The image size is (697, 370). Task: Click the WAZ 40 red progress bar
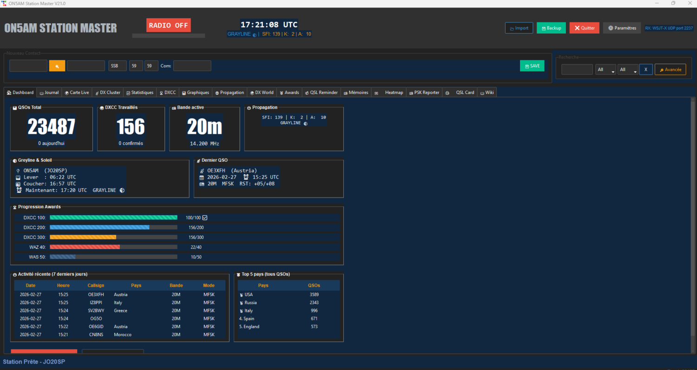(x=113, y=247)
